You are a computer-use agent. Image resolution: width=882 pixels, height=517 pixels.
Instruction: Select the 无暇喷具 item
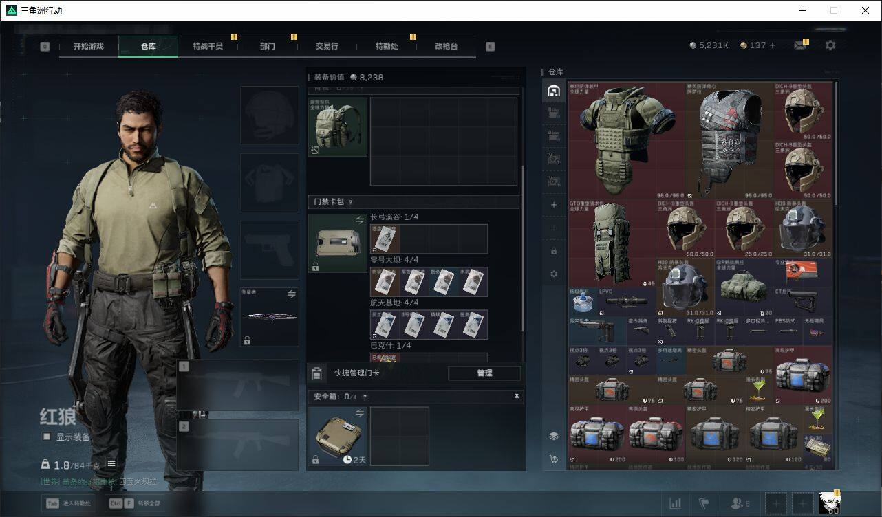pos(817,330)
